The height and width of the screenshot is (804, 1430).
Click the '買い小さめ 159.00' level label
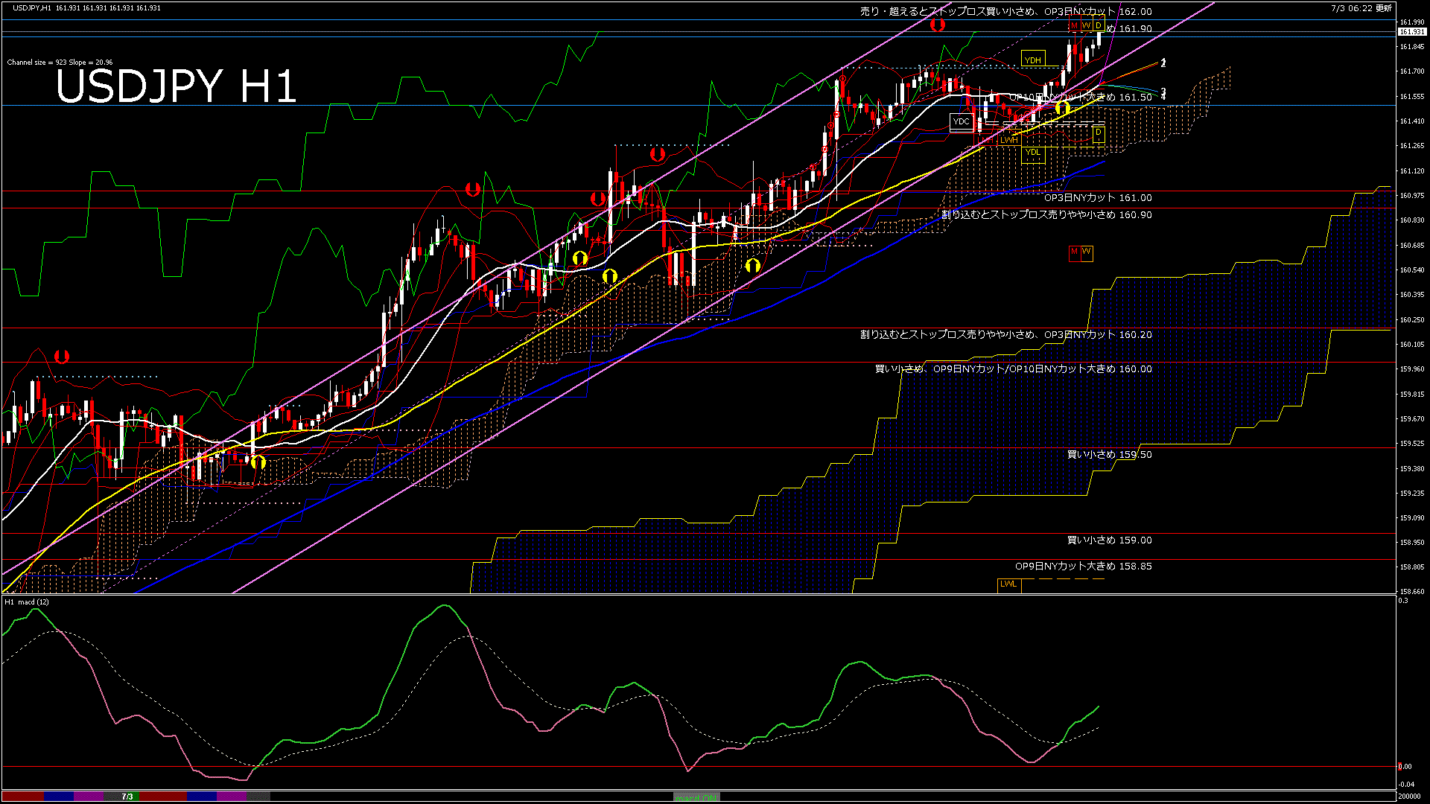1110,540
